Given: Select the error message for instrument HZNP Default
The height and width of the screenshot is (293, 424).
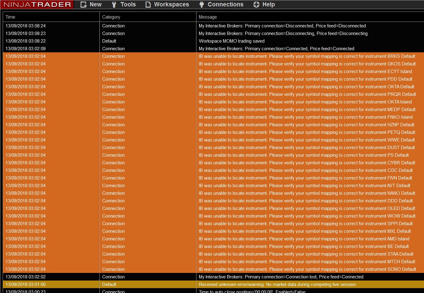Looking at the screenshot, I should tap(307, 125).
